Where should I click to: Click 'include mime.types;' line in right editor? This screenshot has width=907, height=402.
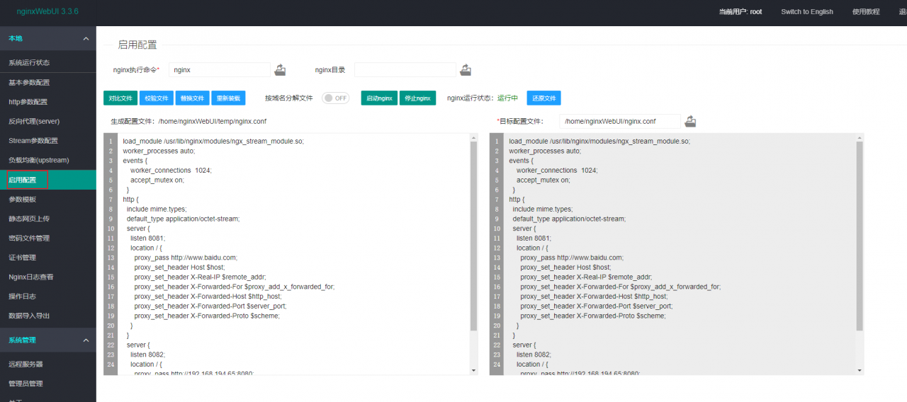click(x=543, y=209)
